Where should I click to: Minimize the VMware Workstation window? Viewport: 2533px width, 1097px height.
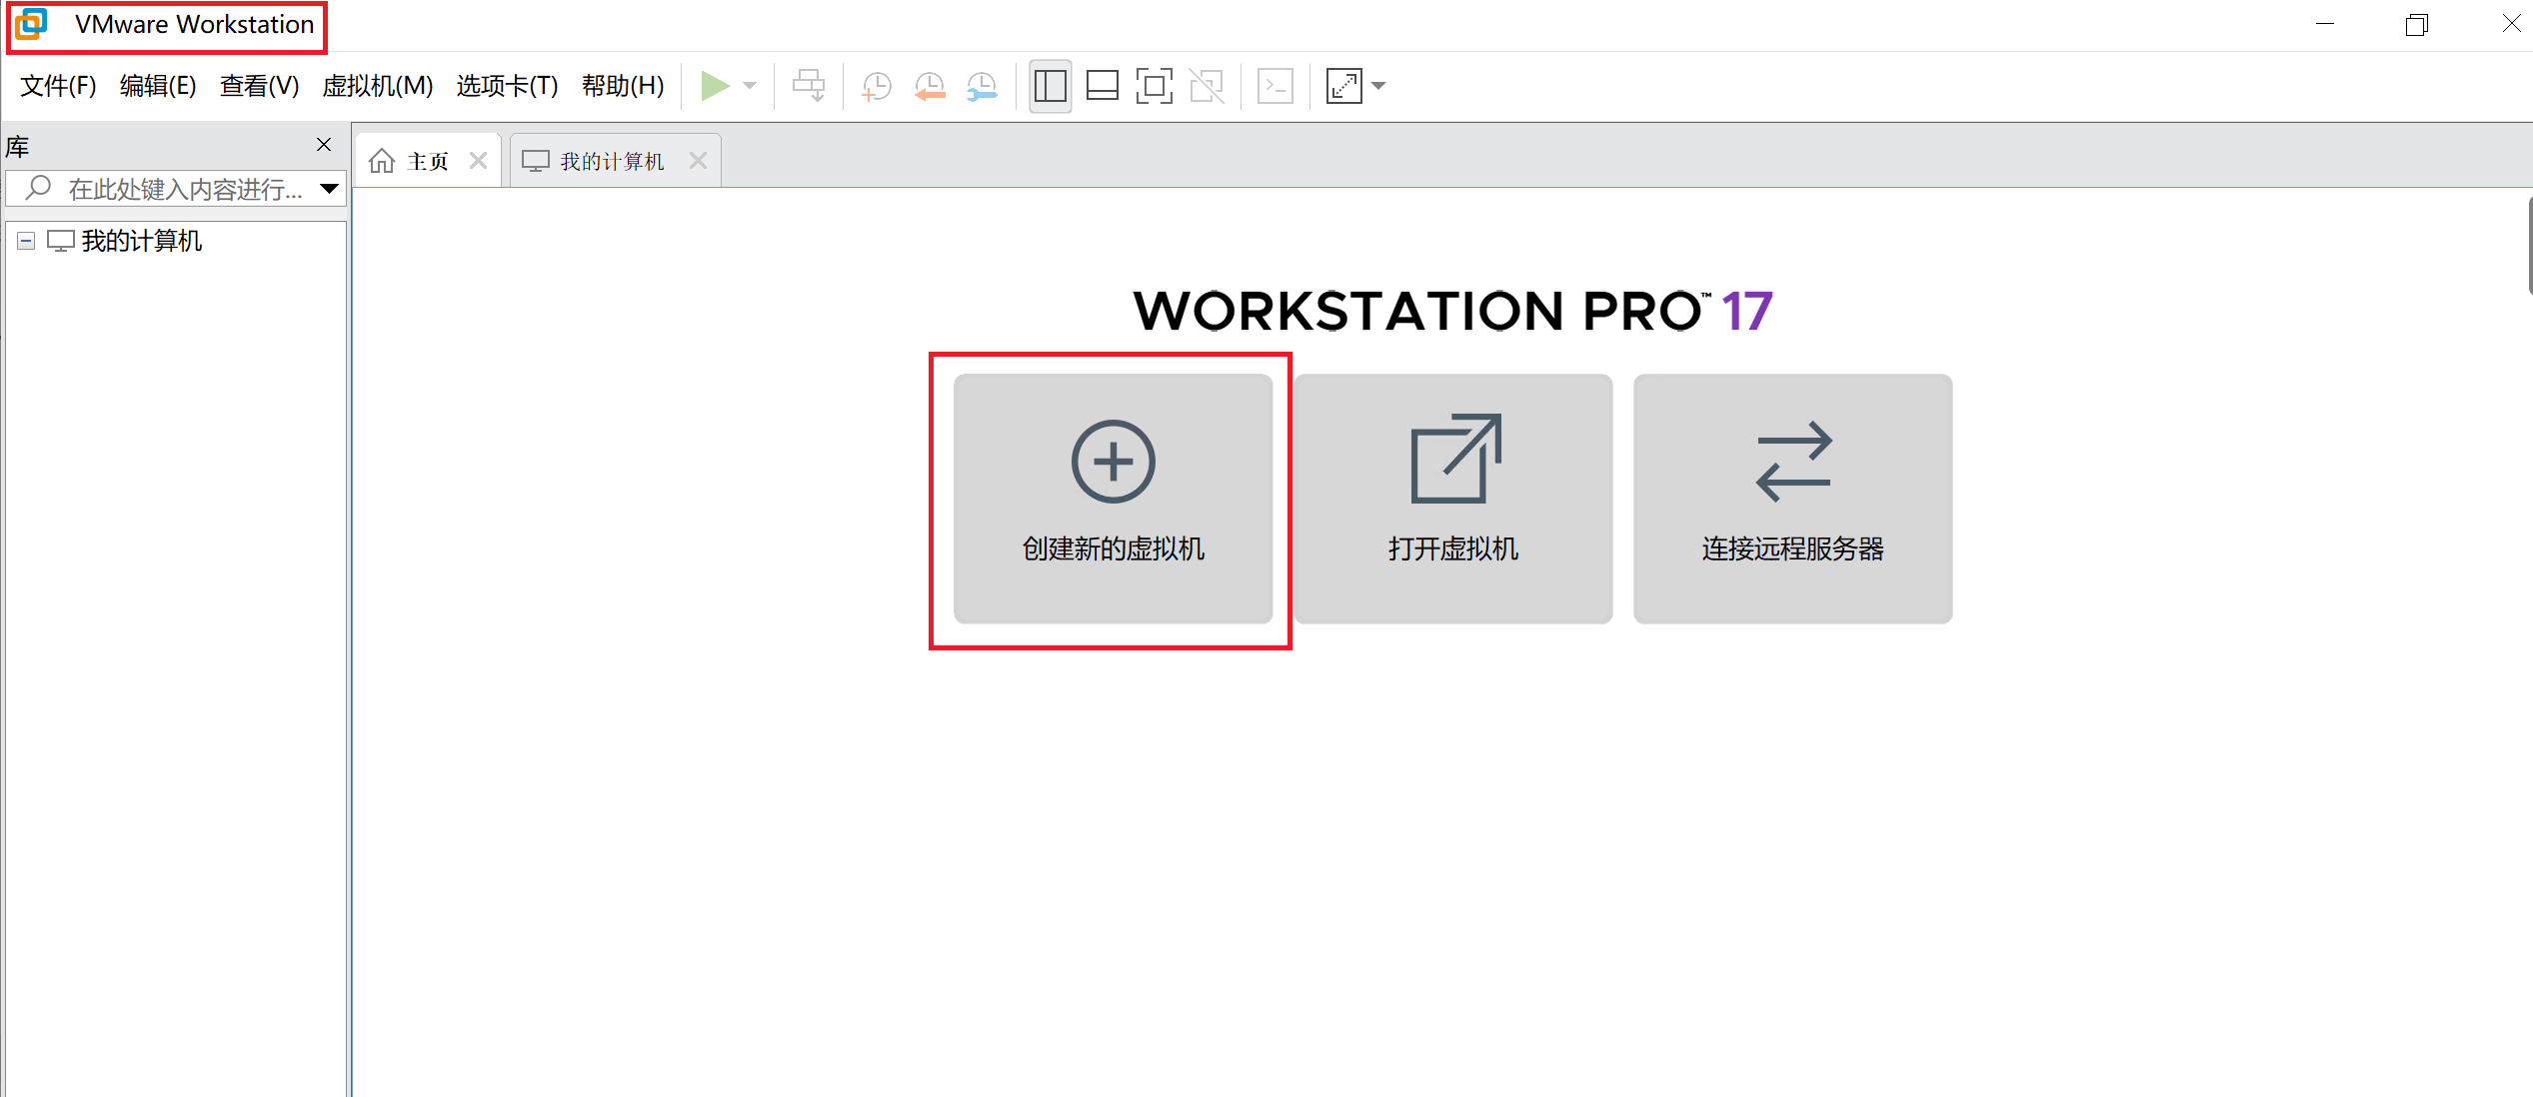pyautogui.click(x=2325, y=24)
